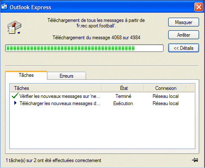Sort by the Tâches column header
Image resolution: width=205 pixels, height=168 pixels.
(56, 88)
